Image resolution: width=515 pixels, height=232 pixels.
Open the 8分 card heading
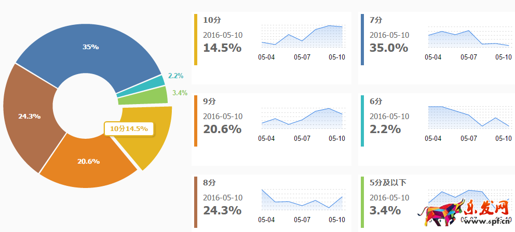[209, 182]
